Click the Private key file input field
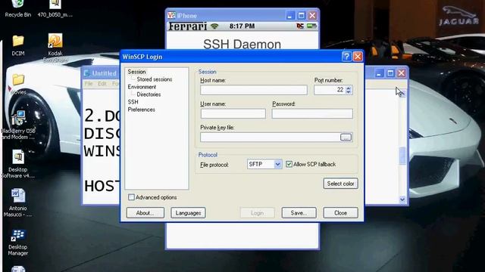Screen dimensions: 485x272 click(270, 137)
